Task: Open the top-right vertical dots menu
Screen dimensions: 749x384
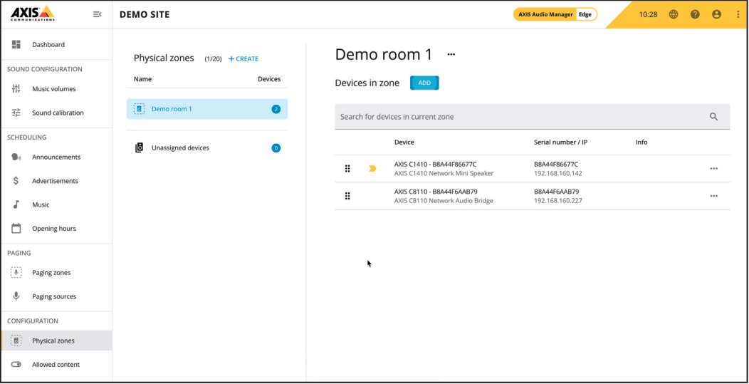Action: coord(738,14)
